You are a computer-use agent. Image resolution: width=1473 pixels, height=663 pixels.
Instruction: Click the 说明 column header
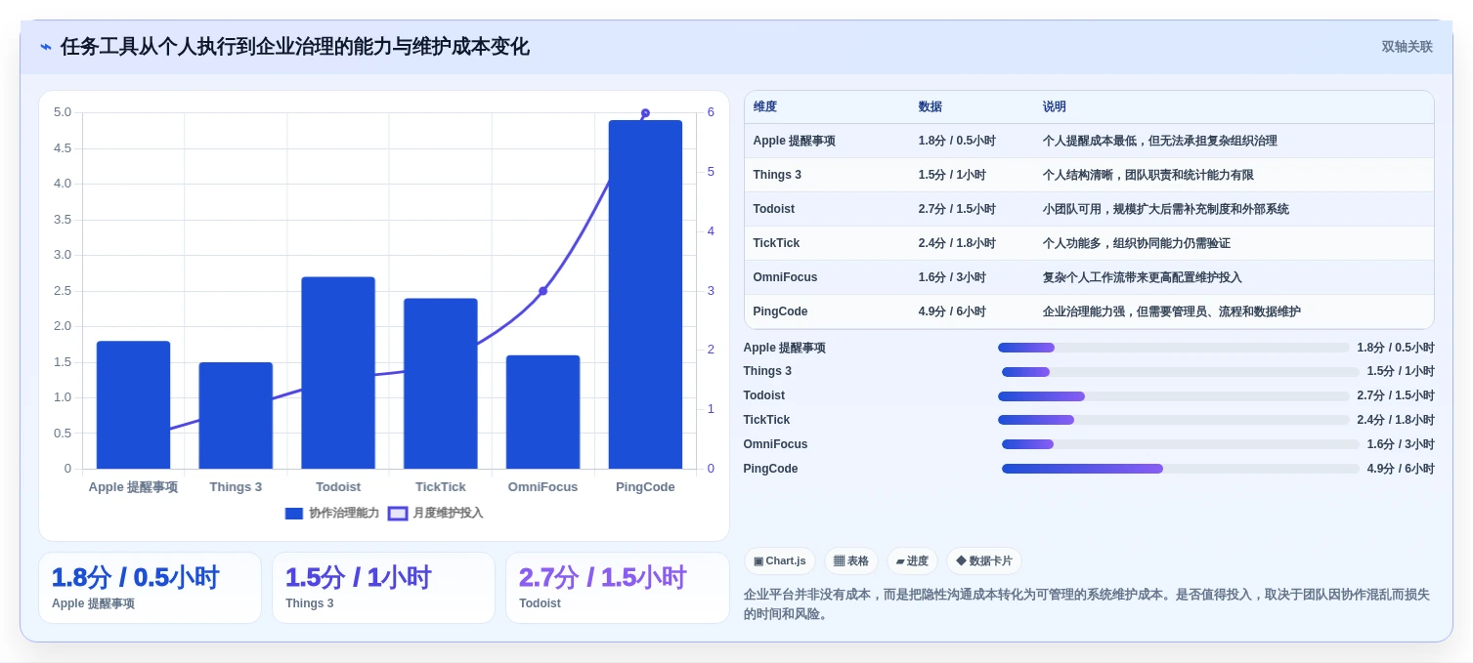click(1055, 106)
